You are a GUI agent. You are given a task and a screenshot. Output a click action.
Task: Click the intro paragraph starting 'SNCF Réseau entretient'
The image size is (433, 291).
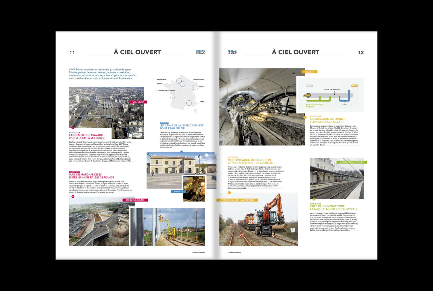(x=103, y=74)
